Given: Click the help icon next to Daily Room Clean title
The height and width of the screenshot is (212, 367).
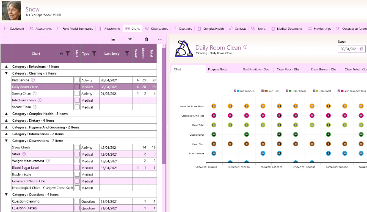Looking at the screenshot, I should (245, 47).
